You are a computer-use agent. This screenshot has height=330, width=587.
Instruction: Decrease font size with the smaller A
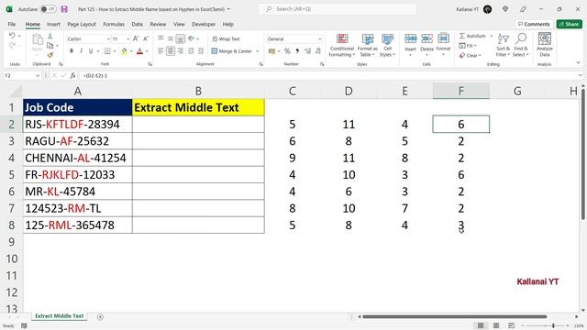[x=146, y=38]
